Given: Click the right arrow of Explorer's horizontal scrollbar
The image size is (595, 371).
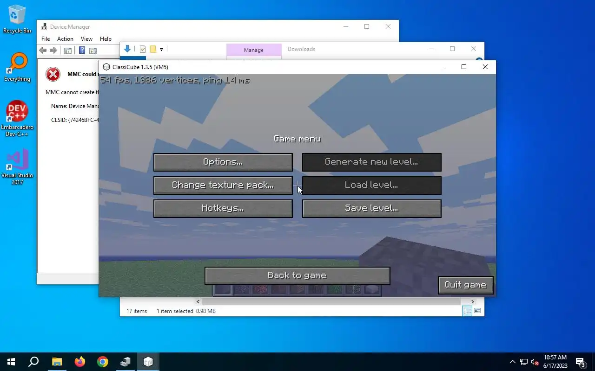Looking at the screenshot, I should click(x=473, y=301).
